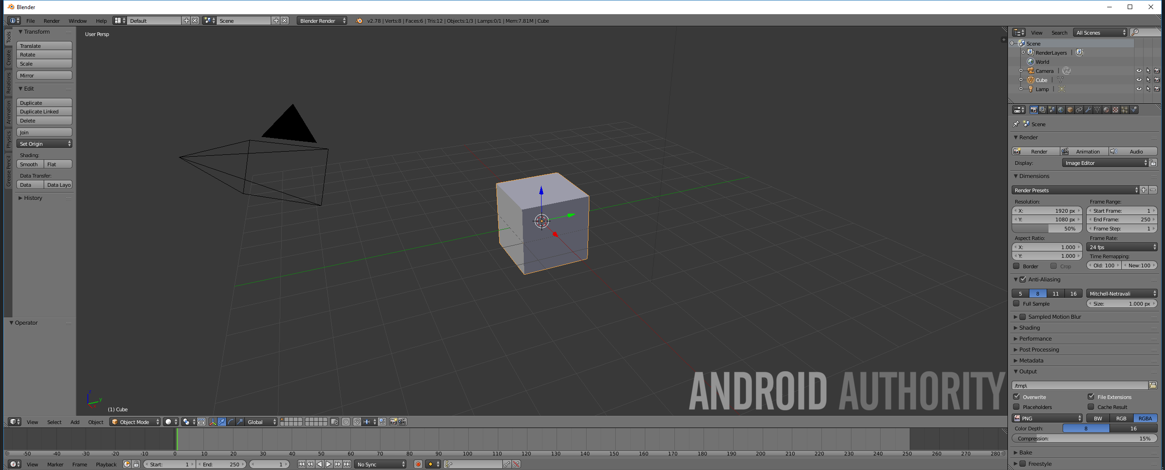The height and width of the screenshot is (470, 1165).
Task: Select the World properties globe tab
Action: point(1061,110)
